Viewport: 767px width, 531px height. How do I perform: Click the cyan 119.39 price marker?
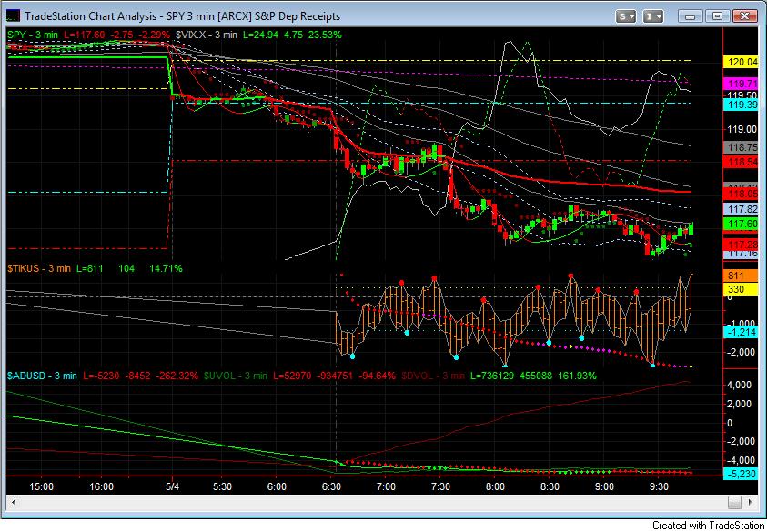click(x=740, y=105)
